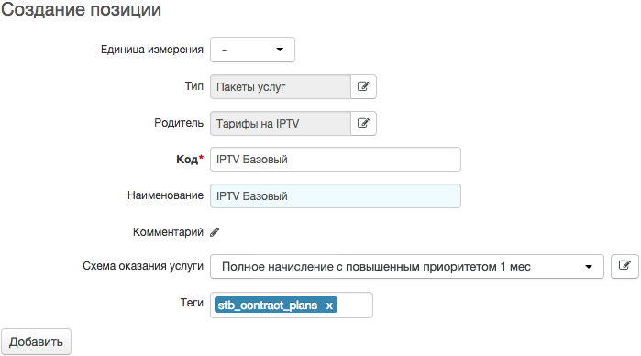
Task: Click the Родитель field showing Тарифы на IPTV
Action: pyautogui.click(x=281, y=123)
